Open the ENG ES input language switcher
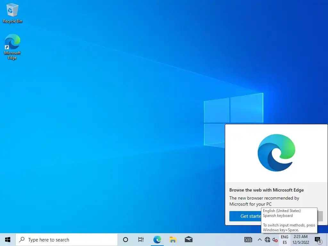 pyautogui.click(x=284, y=240)
